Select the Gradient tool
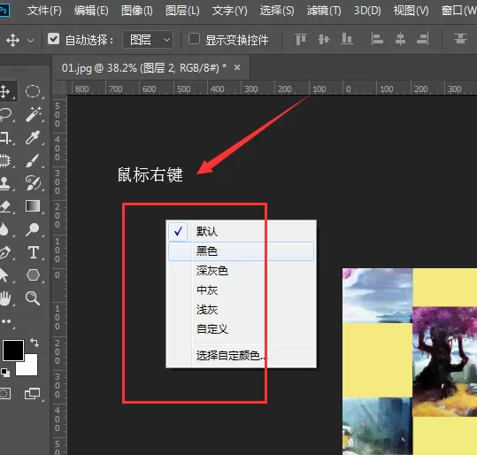477x455 pixels. tap(33, 206)
